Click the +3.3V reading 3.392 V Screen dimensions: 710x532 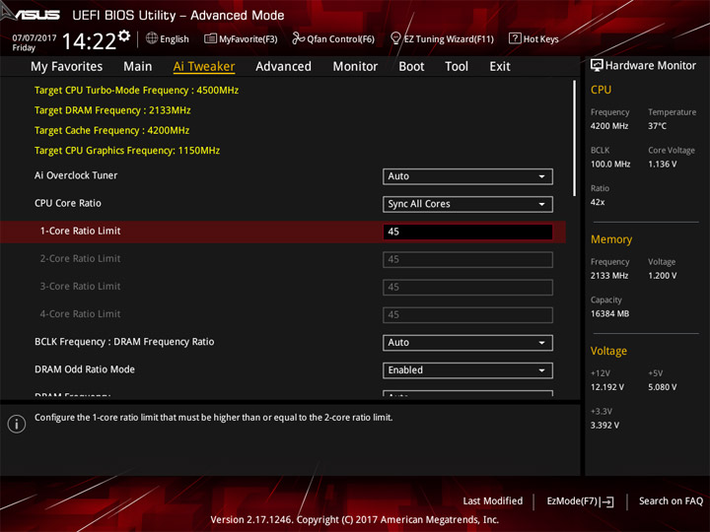click(x=604, y=426)
